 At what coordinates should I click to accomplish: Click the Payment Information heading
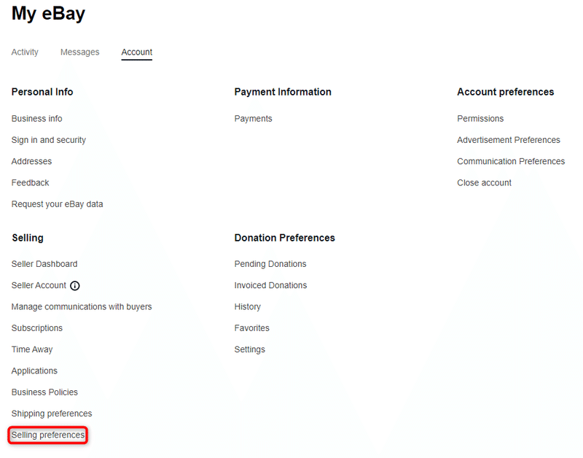point(283,92)
